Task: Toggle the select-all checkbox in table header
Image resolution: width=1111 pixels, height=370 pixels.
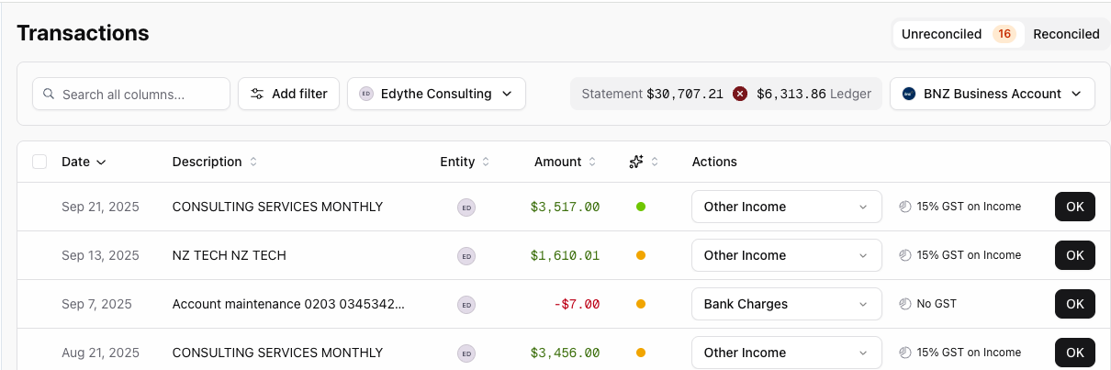Action: click(39, 162)
